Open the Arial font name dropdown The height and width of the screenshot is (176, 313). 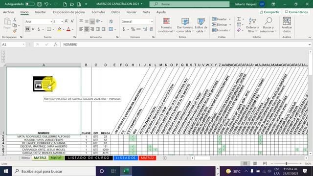tap(51, 22)
